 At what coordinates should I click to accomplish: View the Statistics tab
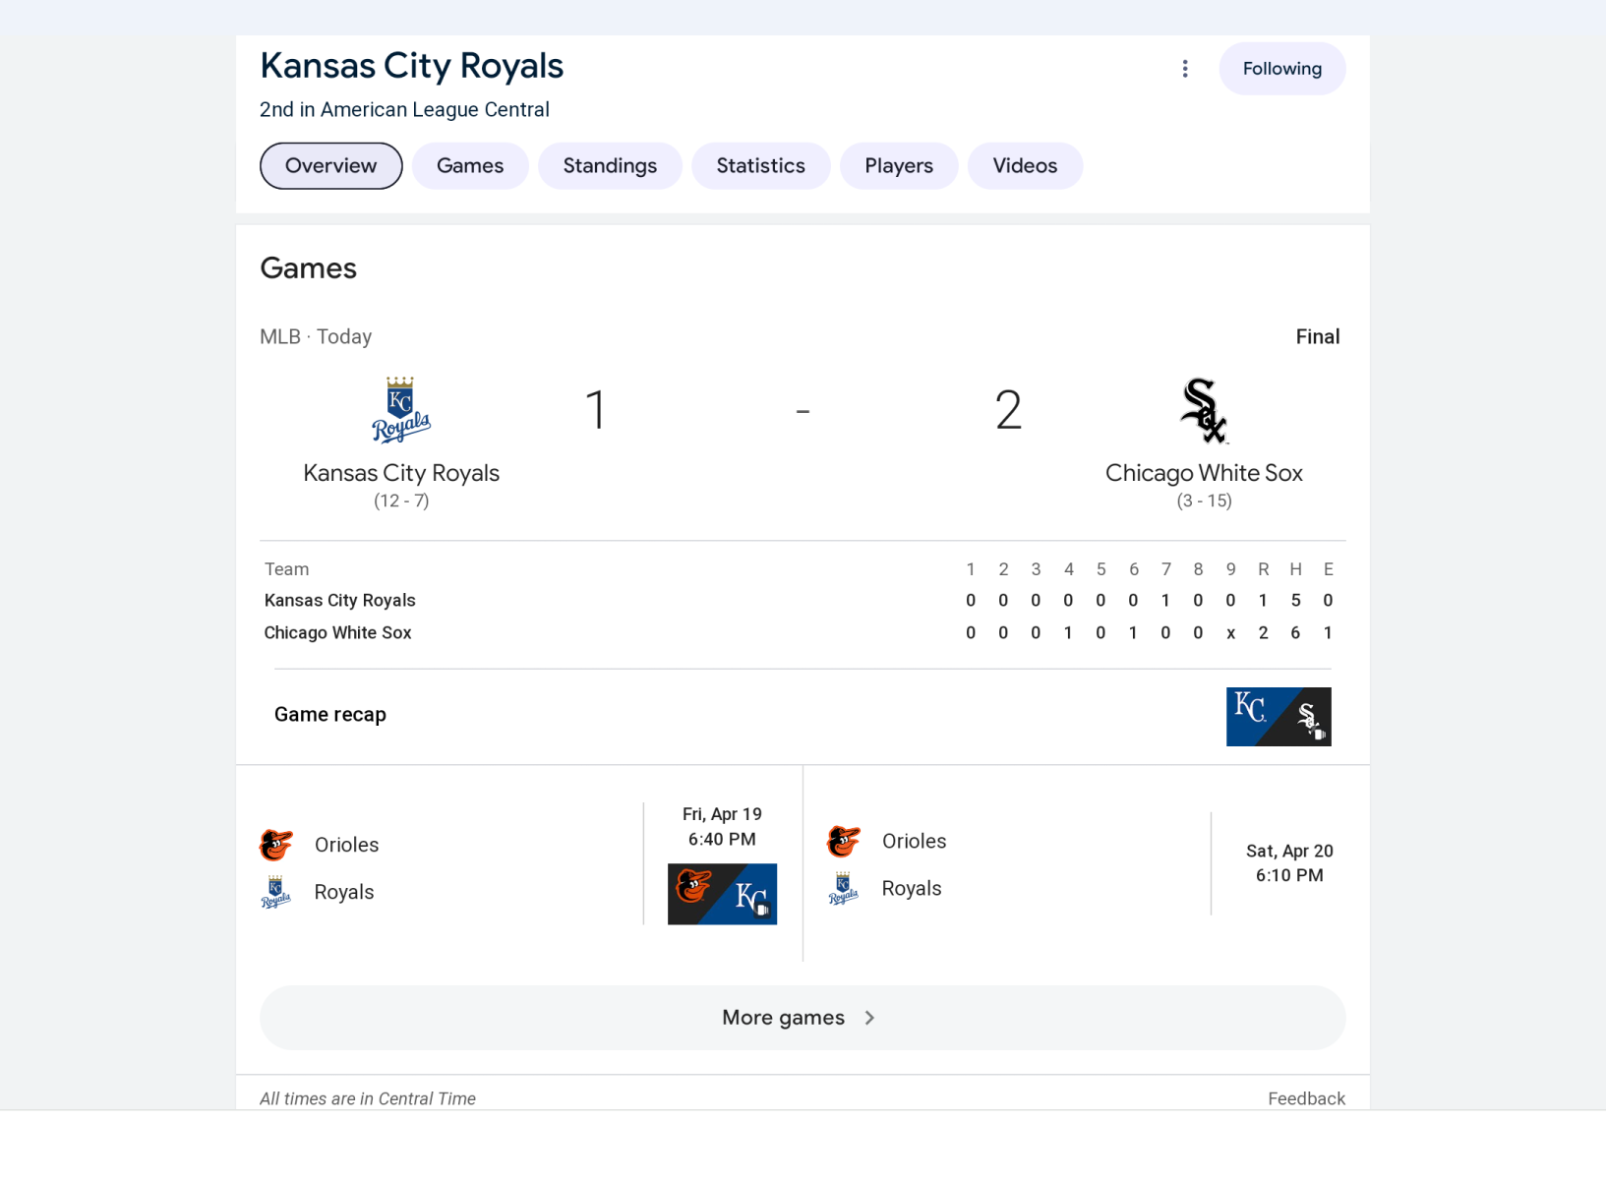click(x=760, y=166)
